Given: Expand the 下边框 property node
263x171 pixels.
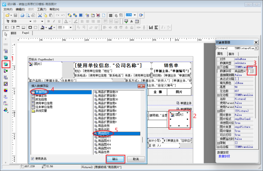Looking at the screenshot, I should pyautogui.click(x=218, y=67).
